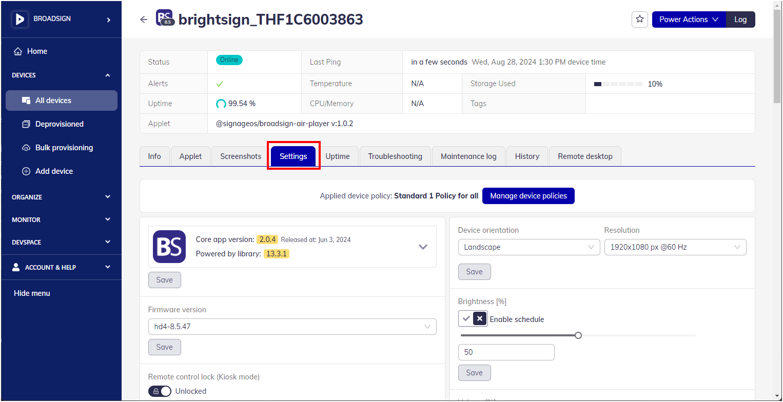Viewport: 783px width, 402px height.
Task: Select the Settings tab
Action: pos(293,156)
